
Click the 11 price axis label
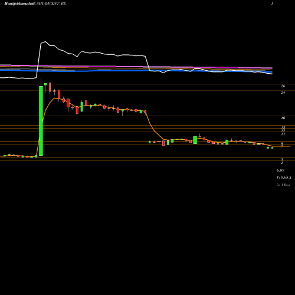tap(283, 134)
